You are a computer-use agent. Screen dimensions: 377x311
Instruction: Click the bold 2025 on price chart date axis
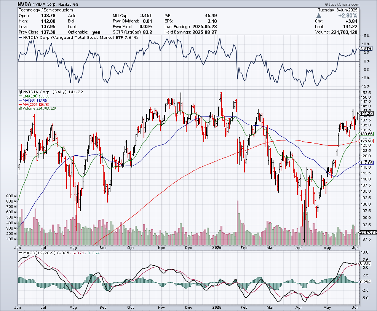pos(217,247)
